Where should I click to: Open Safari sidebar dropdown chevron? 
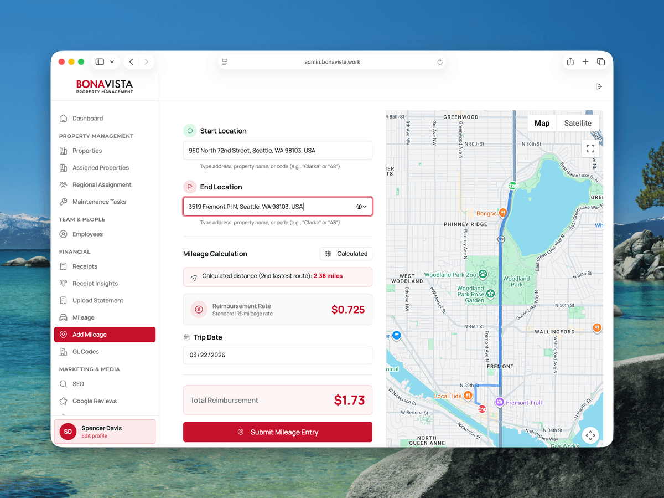[x=112, y=62]
